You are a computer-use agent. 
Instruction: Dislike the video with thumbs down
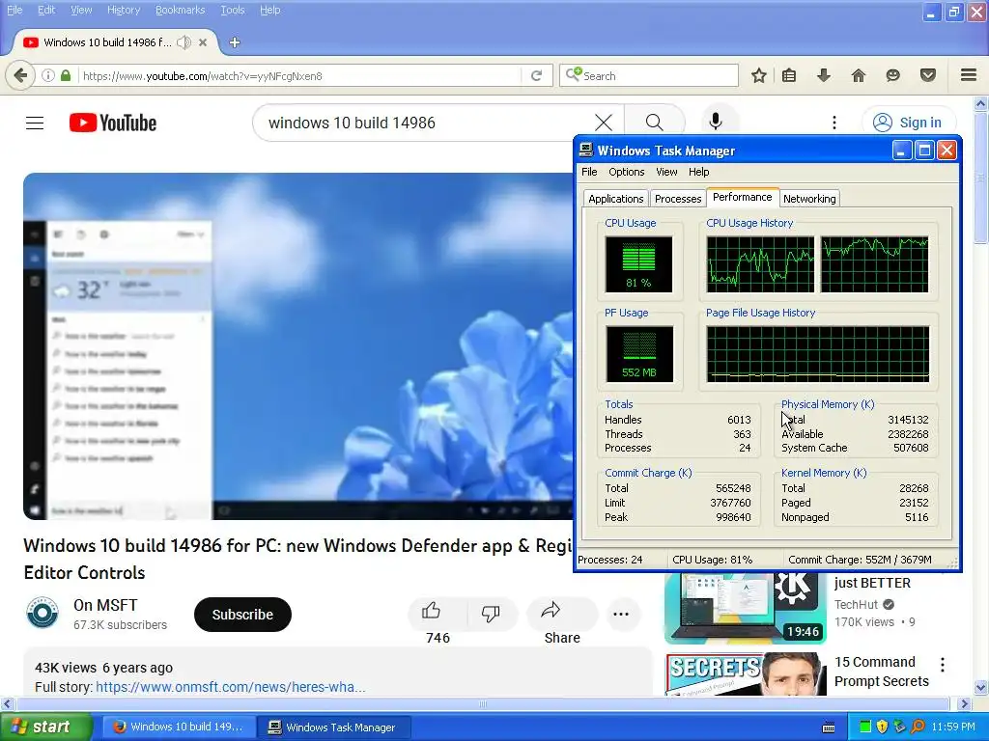tap(491, 613)
